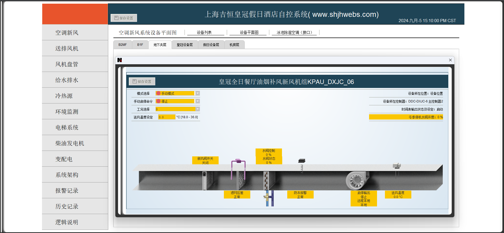Click the orange logo block
Viewport: 504px width, 233px height.
click(x=75, y=14)
